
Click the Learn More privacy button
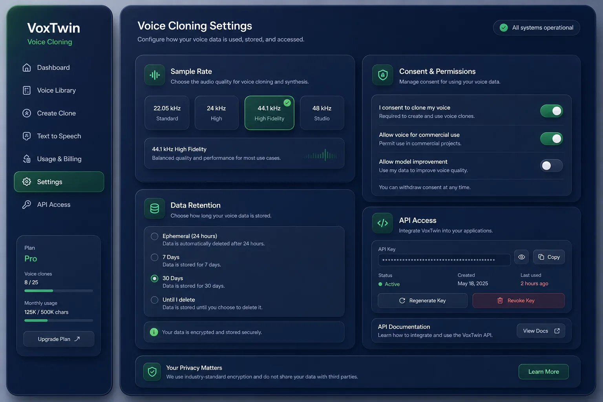[543, 372]
